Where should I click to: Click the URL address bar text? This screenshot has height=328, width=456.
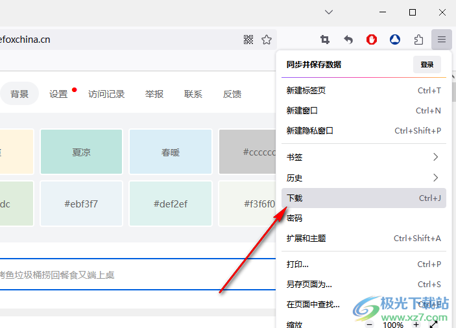pos(25,40)
